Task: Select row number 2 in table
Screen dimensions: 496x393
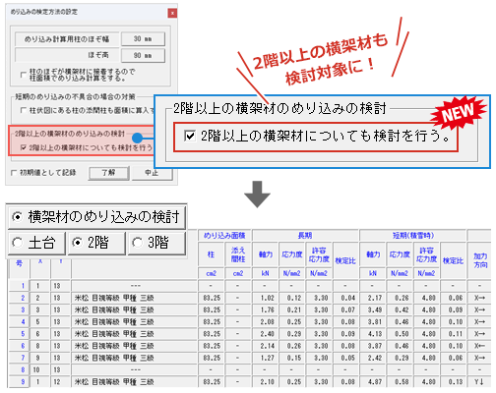Action: pyautogui.click(x=19, y=298)
